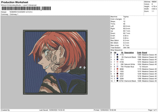Click the pink swatch in stop row 4
This screenshot has height=112, width=158.
click(x=117, y=62)
